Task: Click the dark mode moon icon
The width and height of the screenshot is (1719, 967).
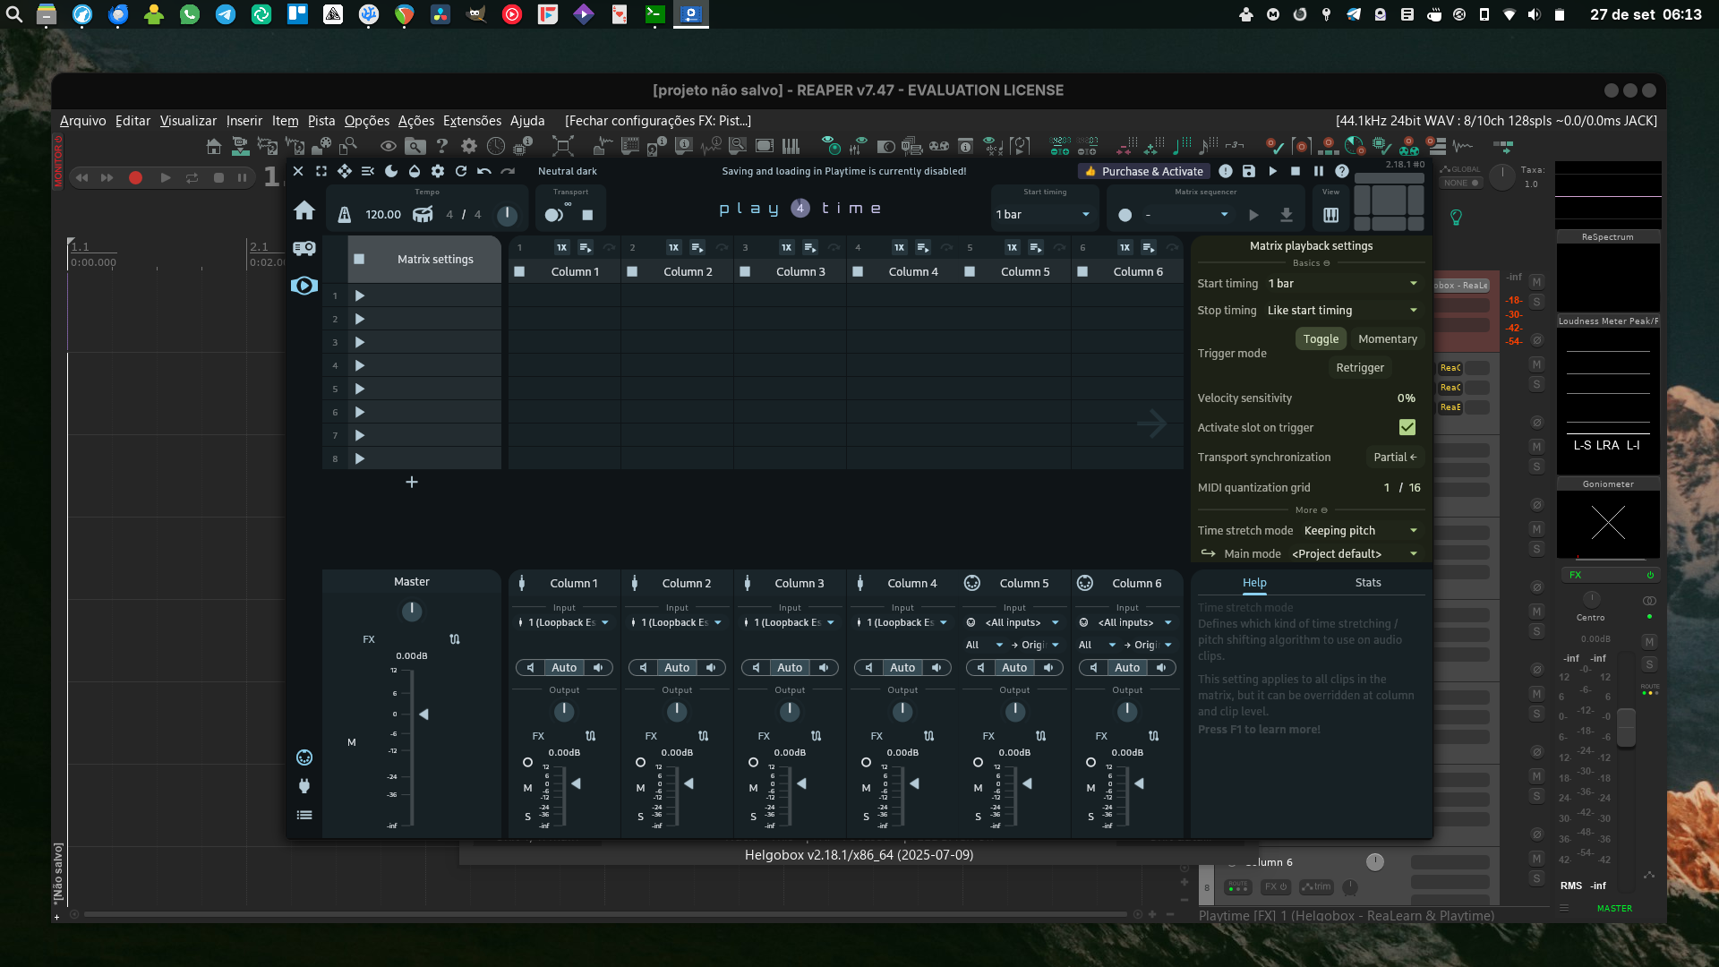Action: 391,171
